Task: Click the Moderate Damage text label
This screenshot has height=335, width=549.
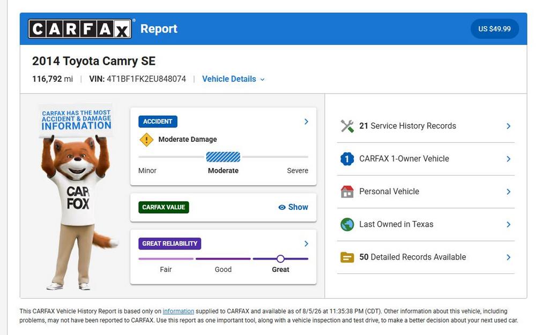Action: click(x=188, y=139)
